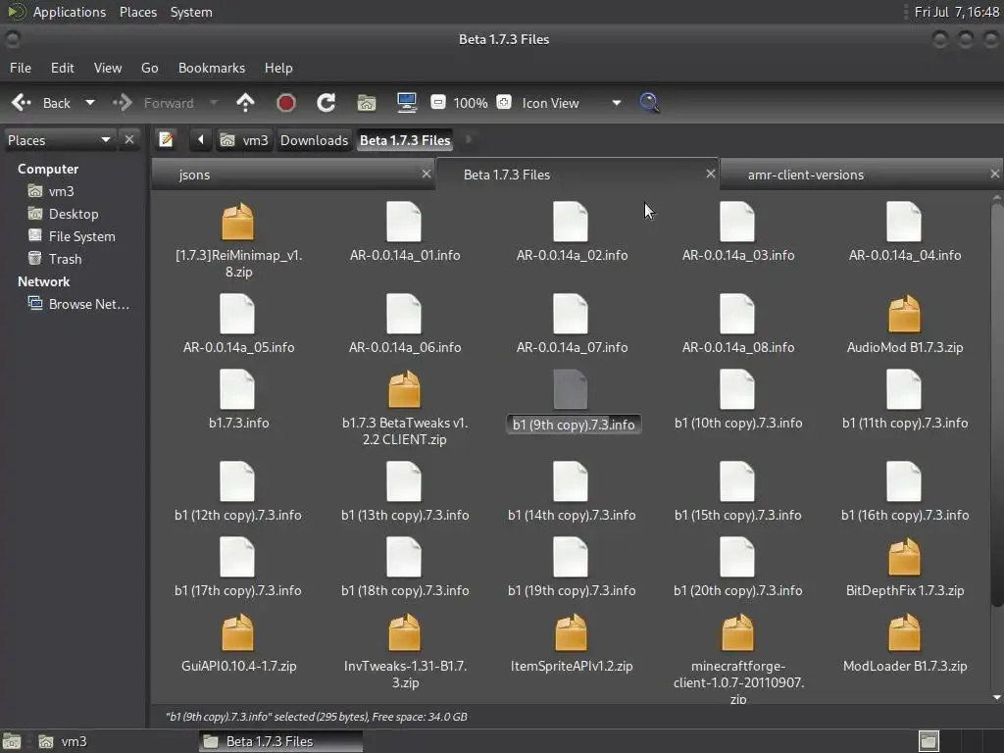Screen dimensions: 1004x753
Task: Select the AR-0.0.14a_01.info file icon
Action: 404,222
